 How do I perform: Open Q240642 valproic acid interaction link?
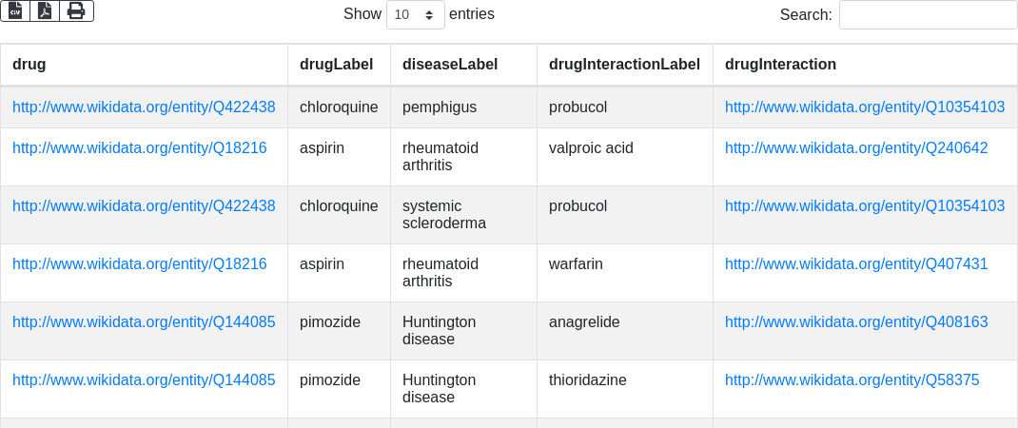coord(856,148)
